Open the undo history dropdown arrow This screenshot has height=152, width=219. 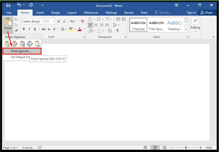(24, 5)
